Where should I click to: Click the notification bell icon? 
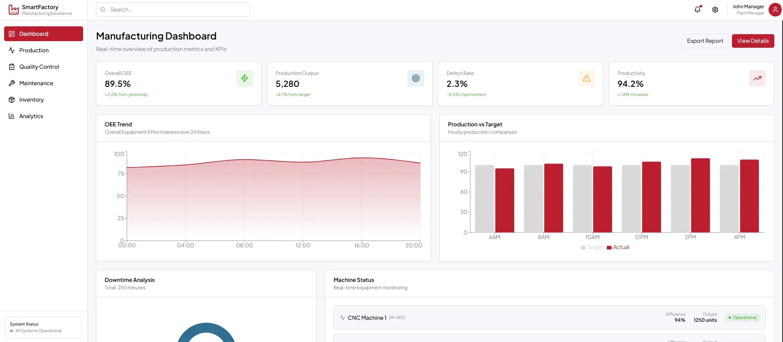tap(697, 9)
